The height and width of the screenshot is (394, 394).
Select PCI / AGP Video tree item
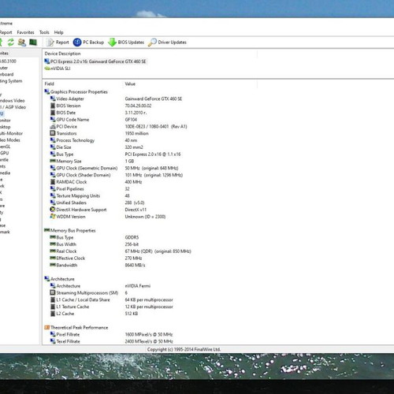tap(13, 107)
